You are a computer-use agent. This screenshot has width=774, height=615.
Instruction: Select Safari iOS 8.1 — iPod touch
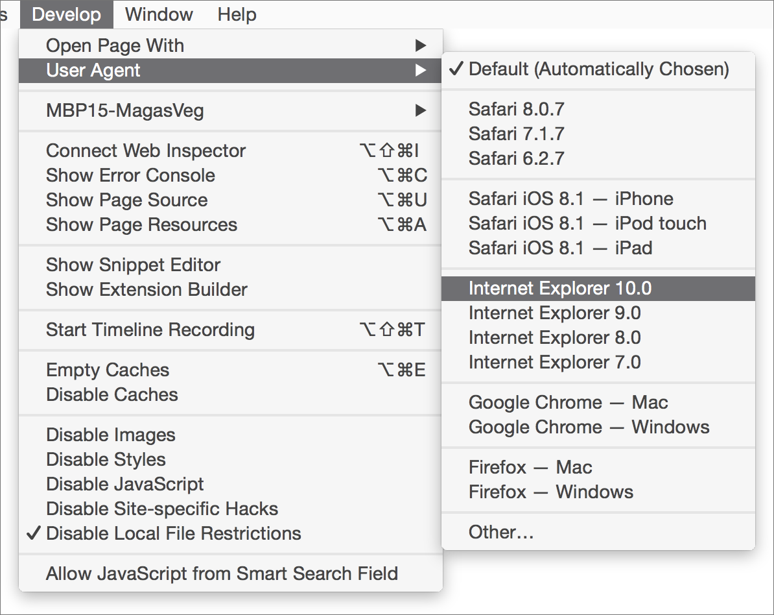click(598, 223)
